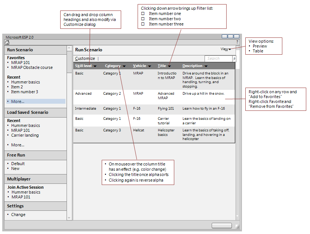Image resolution: width=310 pixels, height=234 pixels.
Task: Open Item number 3 in Recent list
Action: pos(25,92)
